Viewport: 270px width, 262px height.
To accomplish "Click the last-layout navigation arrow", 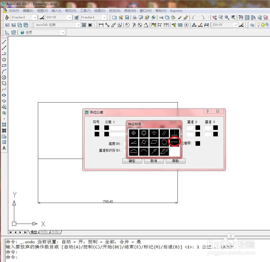I will (x=25, y=232).
